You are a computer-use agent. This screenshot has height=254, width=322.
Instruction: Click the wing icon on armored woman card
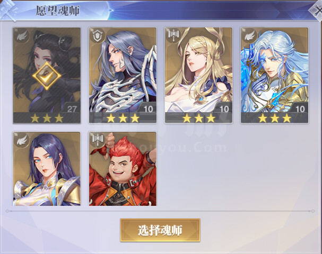pos(22,140)
